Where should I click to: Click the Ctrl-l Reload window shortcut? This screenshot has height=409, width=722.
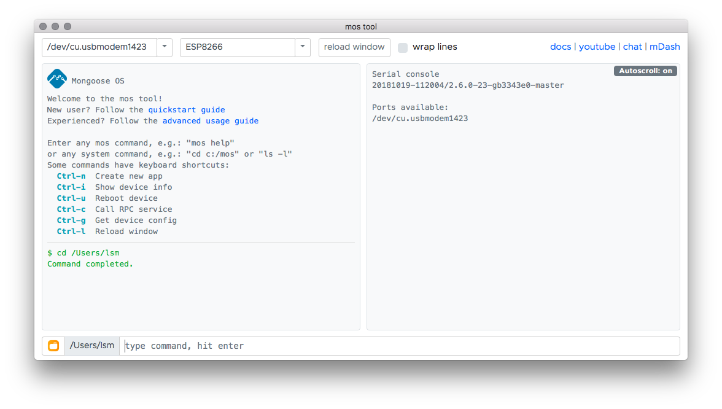[x=107, y=231]
